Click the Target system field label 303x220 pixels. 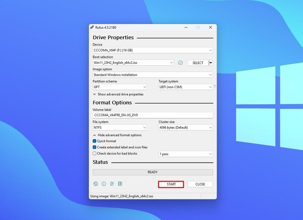(168, 81)
